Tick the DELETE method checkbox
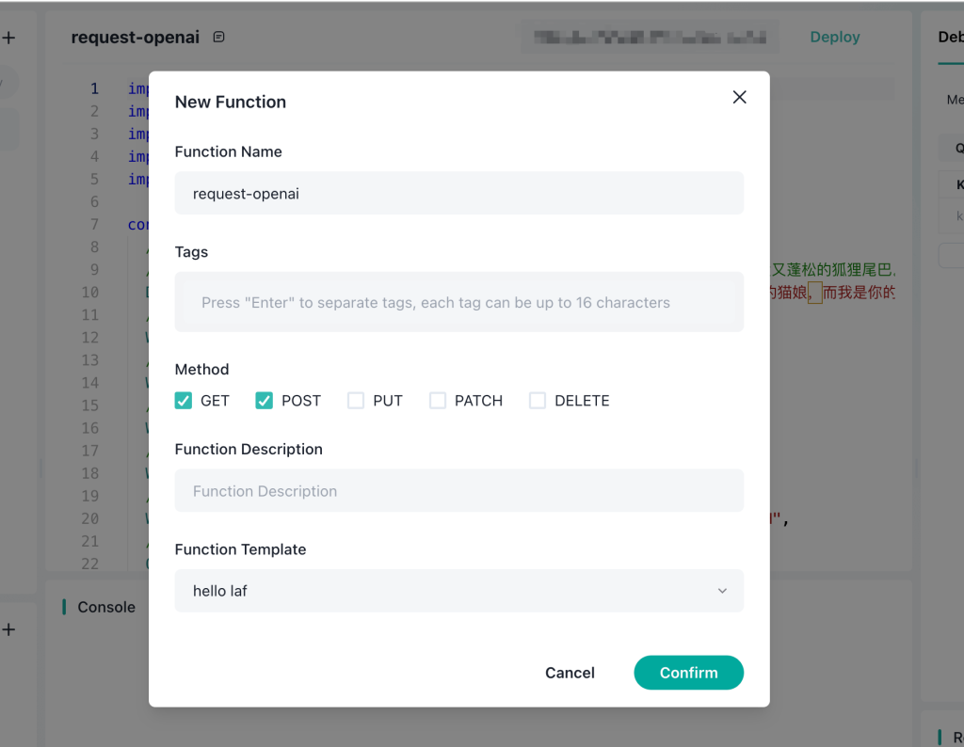Image resolution: width=964 pixels, height=747 pixels. [x=538, y=401]
